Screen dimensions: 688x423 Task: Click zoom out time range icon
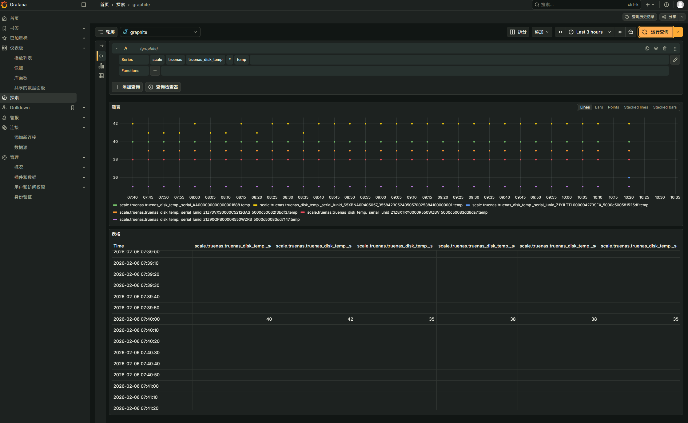tap(631, 32)
